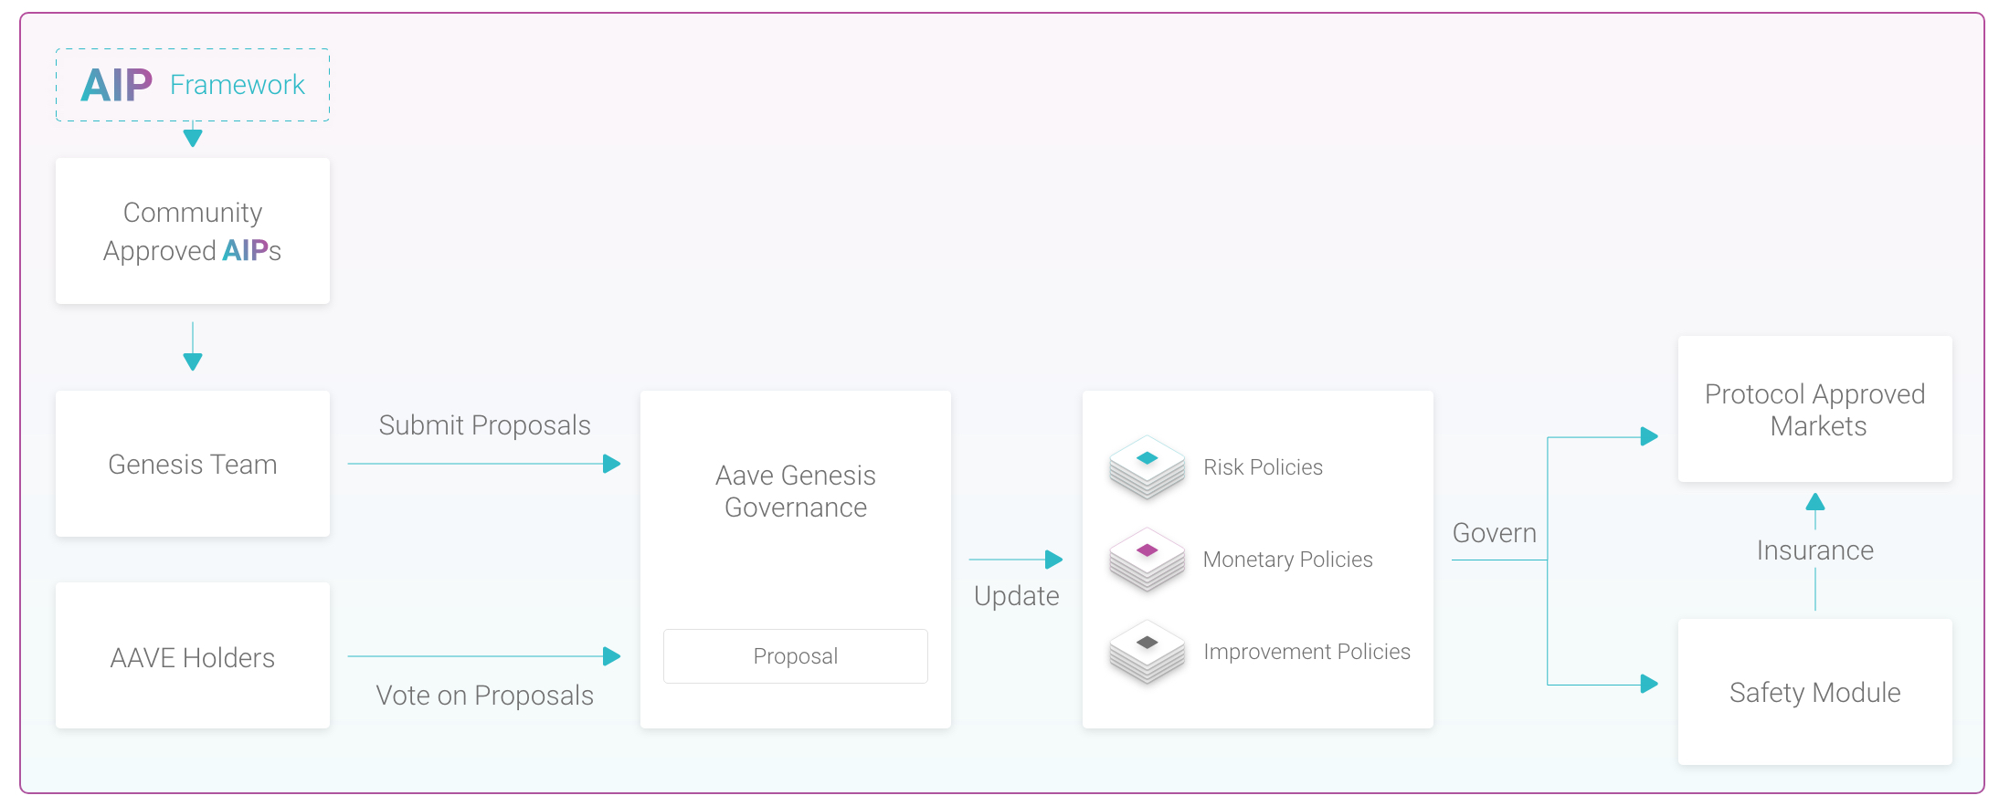Screen dimensions: 1999x806
Task: Select the Community Approved AIPs box
Action: click(193, 231)
